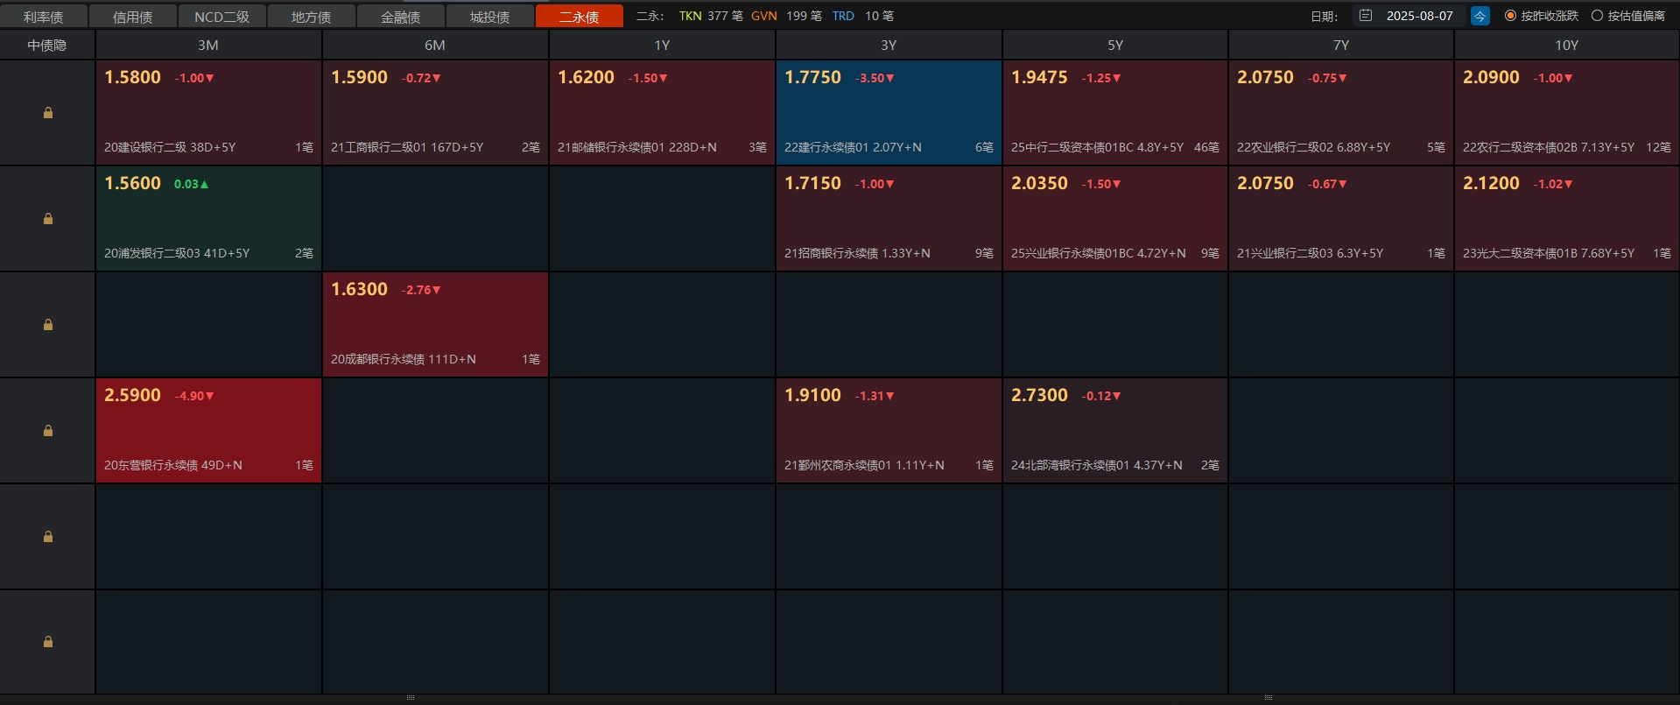1680x705 pixels.
Task: Click the blue 今 today button
Action: coord(1480,16)
